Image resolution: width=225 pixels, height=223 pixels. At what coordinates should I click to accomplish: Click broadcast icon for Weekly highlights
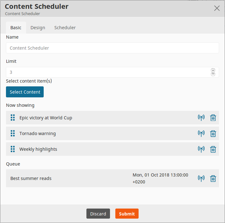coord(201,149)
